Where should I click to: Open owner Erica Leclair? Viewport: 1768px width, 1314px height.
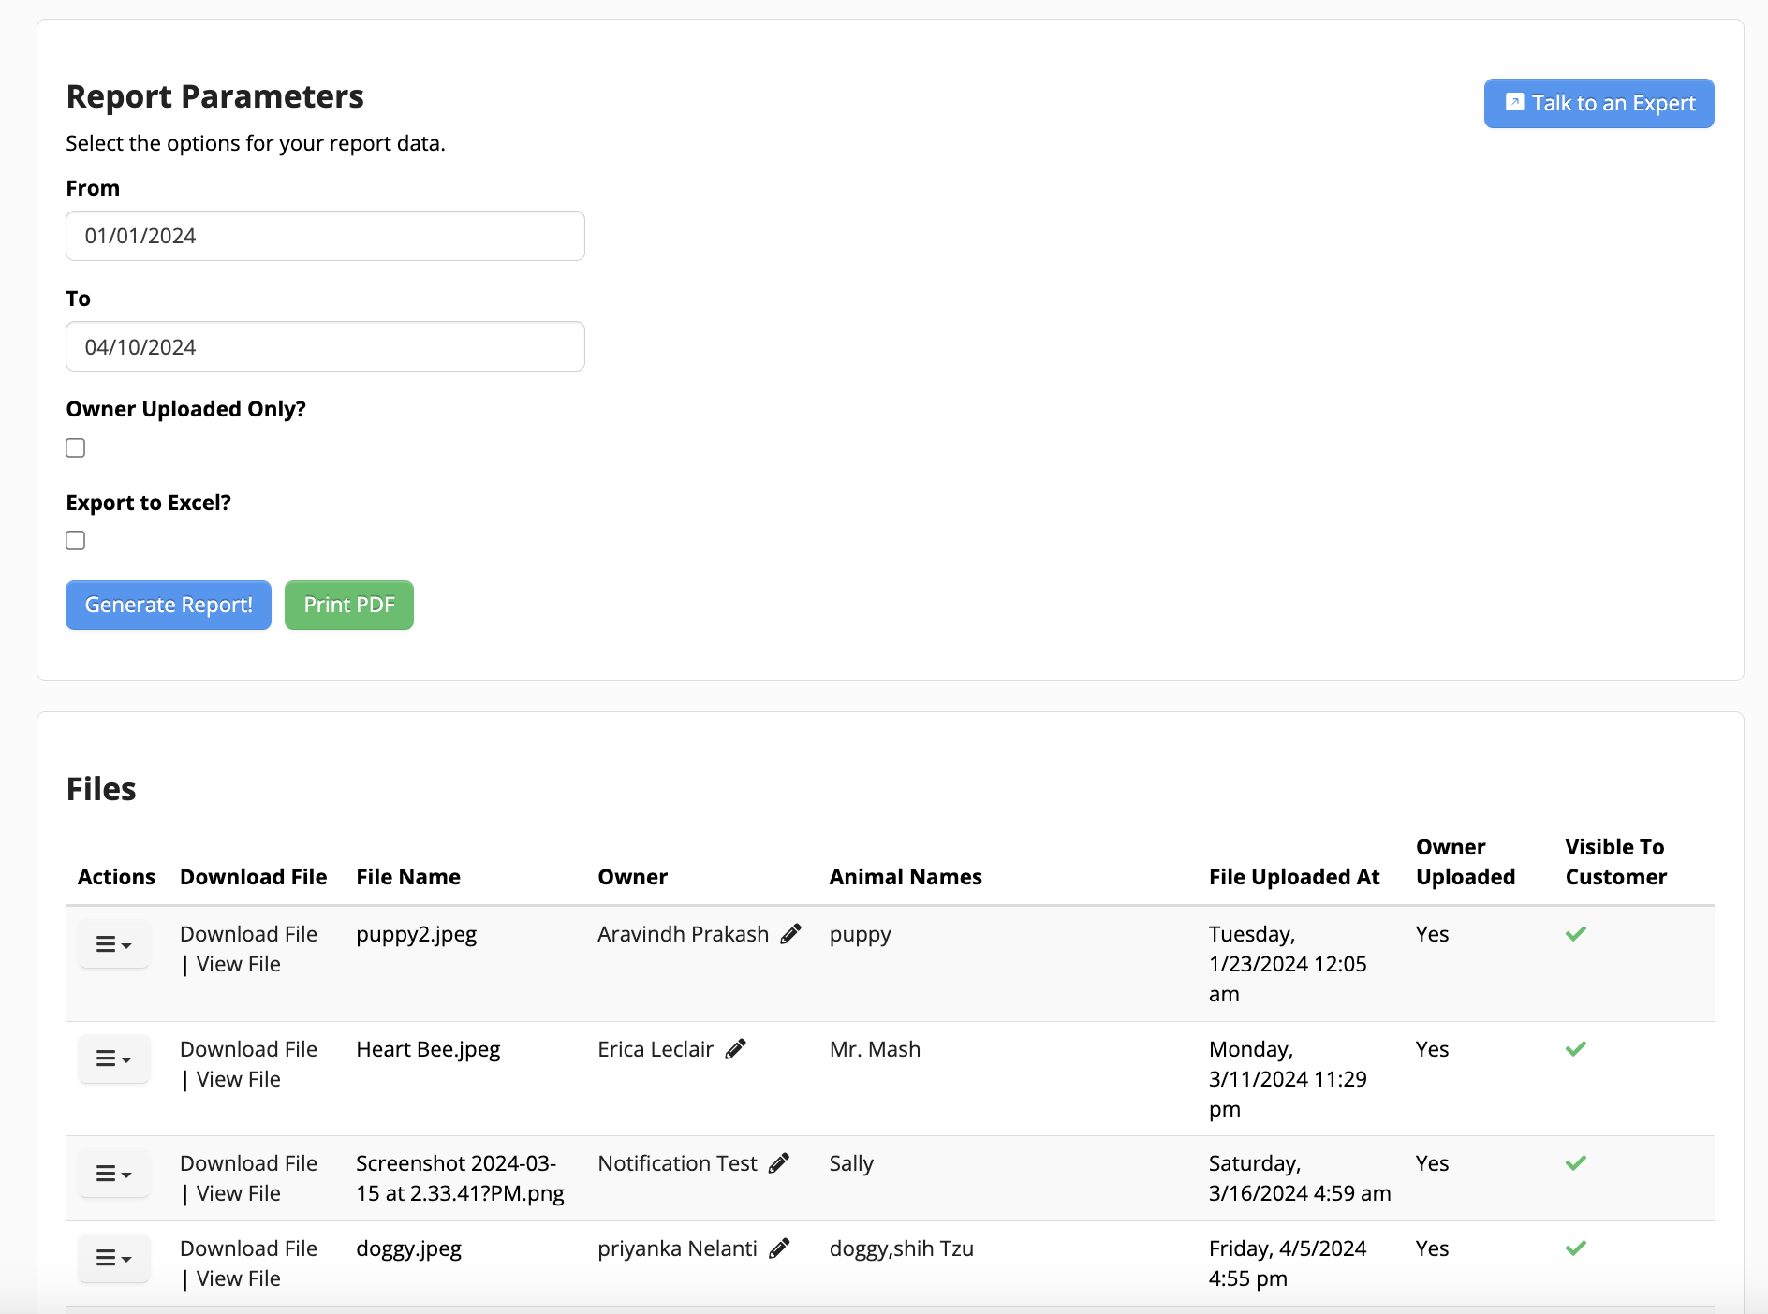tap(656, 1049)
